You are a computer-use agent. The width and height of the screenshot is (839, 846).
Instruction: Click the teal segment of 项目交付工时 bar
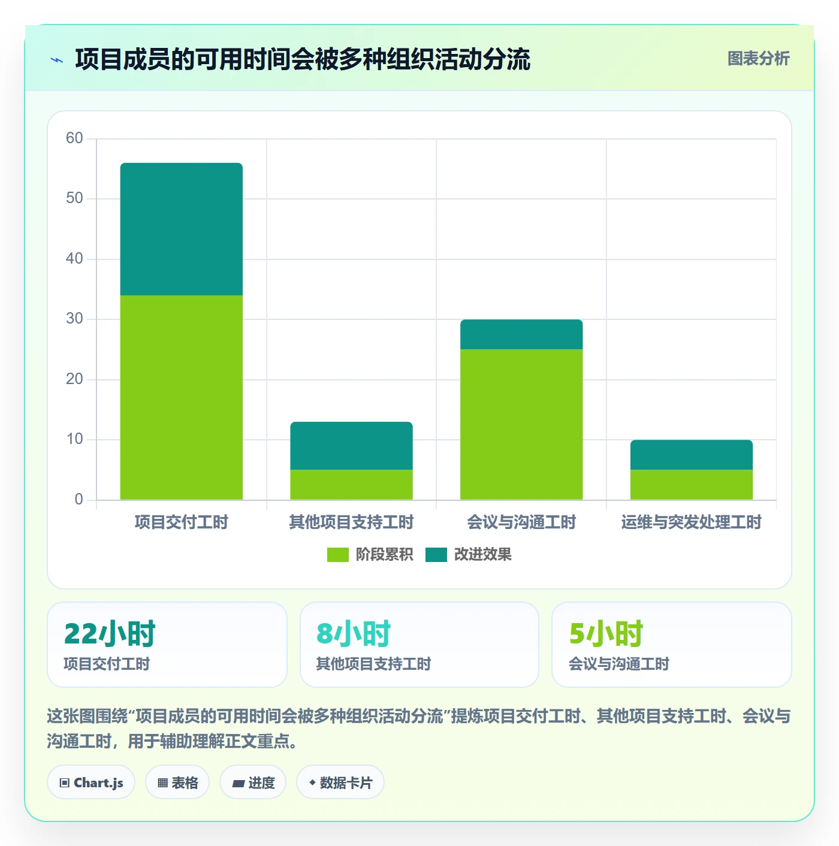182,229
